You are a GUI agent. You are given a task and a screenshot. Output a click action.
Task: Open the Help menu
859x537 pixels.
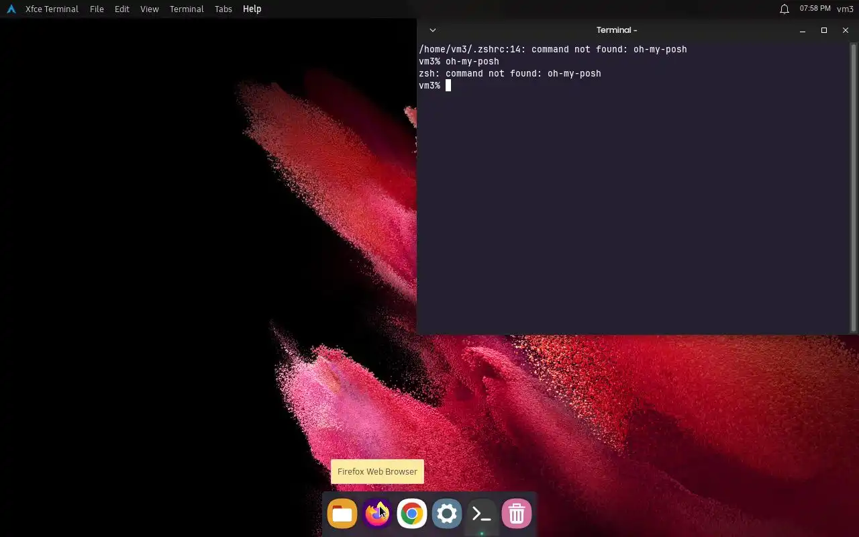(252, 9)
